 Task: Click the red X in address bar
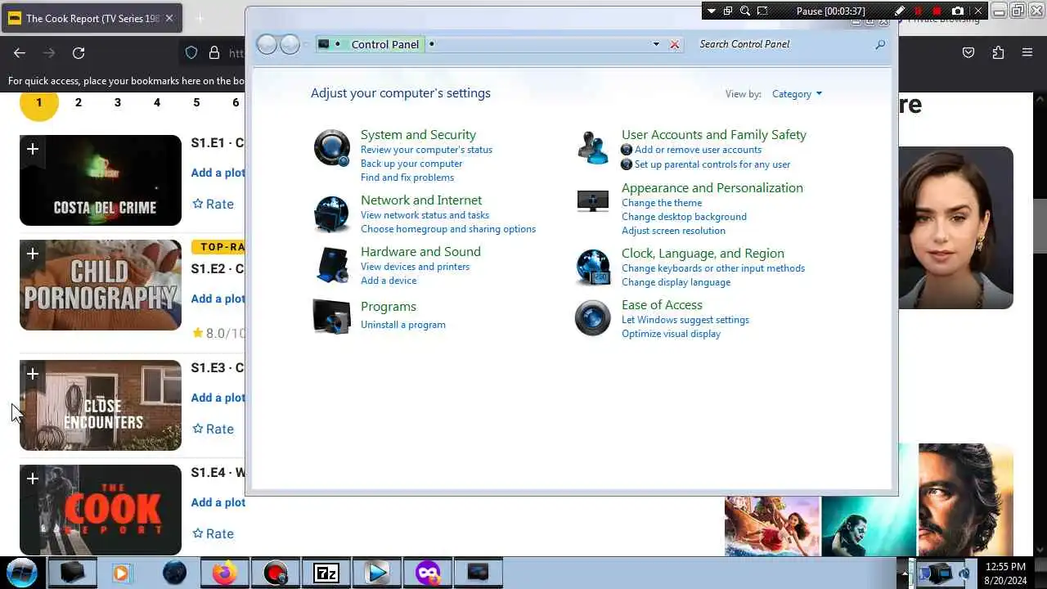[675, 44]
